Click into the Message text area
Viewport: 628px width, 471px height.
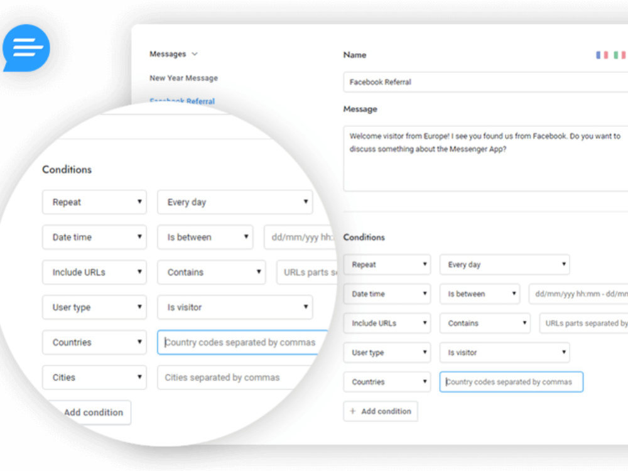pyautogui.click(x=485, y=159)
